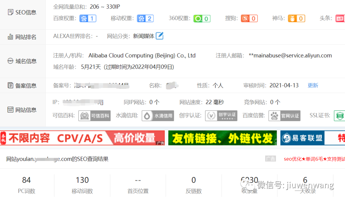Click the 网站排名 bar chart icon
Viewport: 345px width, 201px height.
tap(10, 37)
